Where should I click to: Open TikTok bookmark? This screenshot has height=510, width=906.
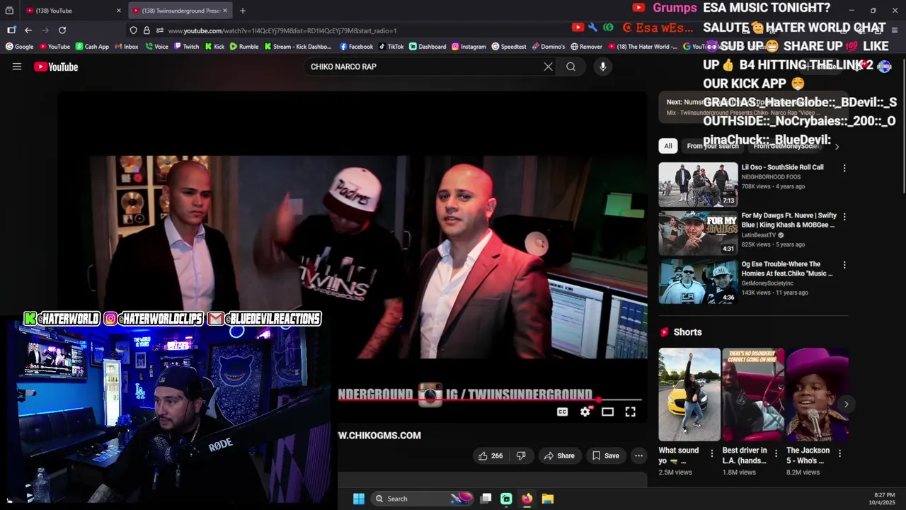click(x=391, y=47)
